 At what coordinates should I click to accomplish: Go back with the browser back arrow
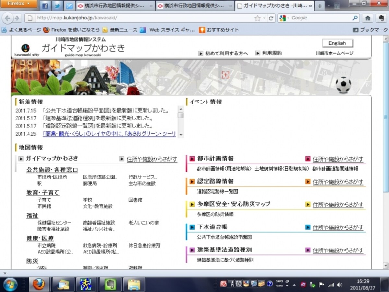(x=8, y=18)
